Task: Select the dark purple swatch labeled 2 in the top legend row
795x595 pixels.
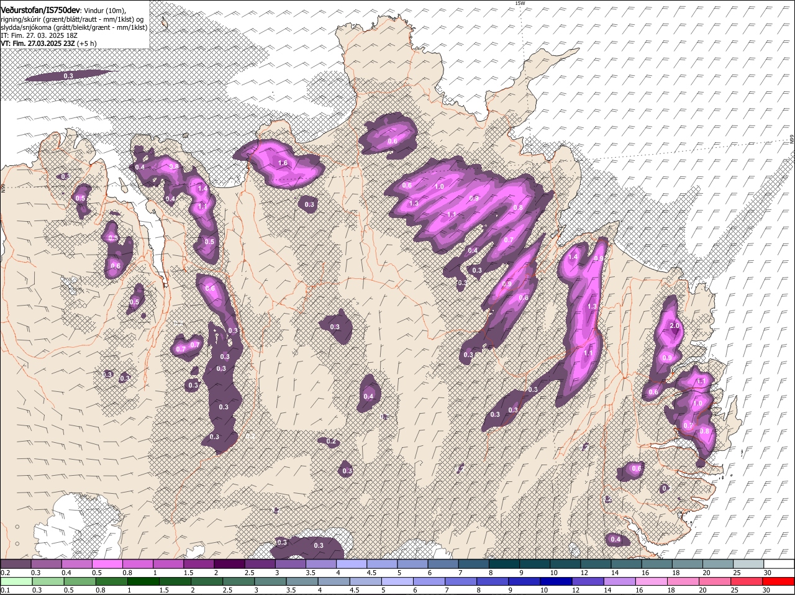Action: click(x=230, y=563)
